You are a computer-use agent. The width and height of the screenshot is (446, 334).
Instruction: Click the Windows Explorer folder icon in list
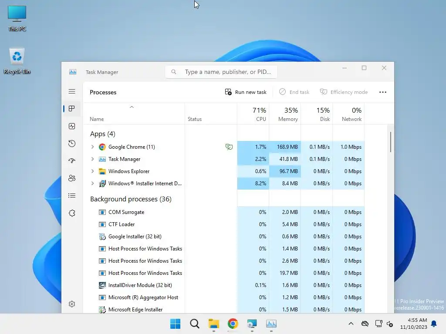[x=102, y=171]
